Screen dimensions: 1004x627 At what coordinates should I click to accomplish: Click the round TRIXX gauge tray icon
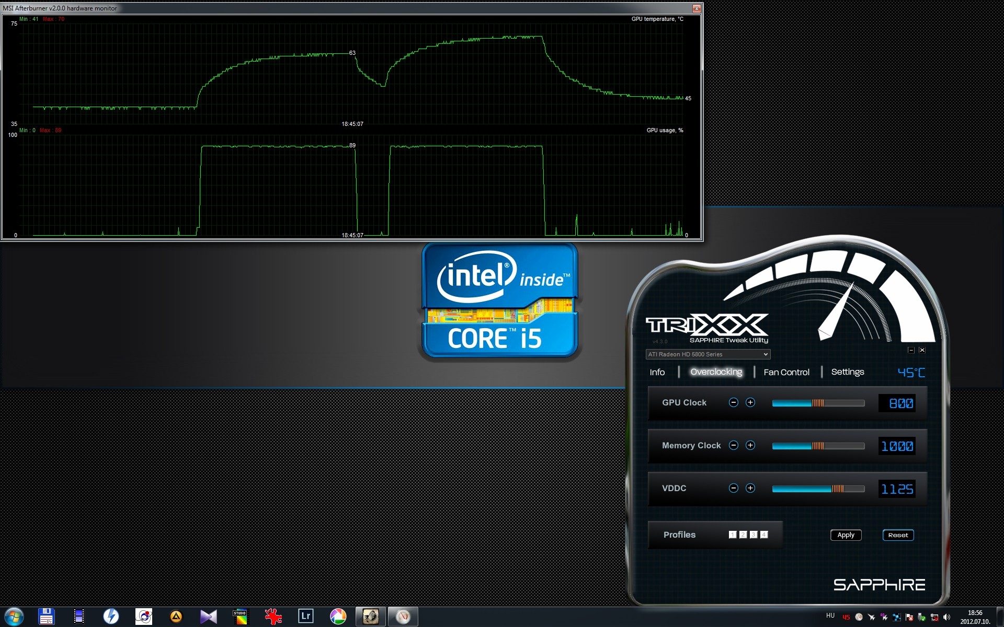[859, 617]
